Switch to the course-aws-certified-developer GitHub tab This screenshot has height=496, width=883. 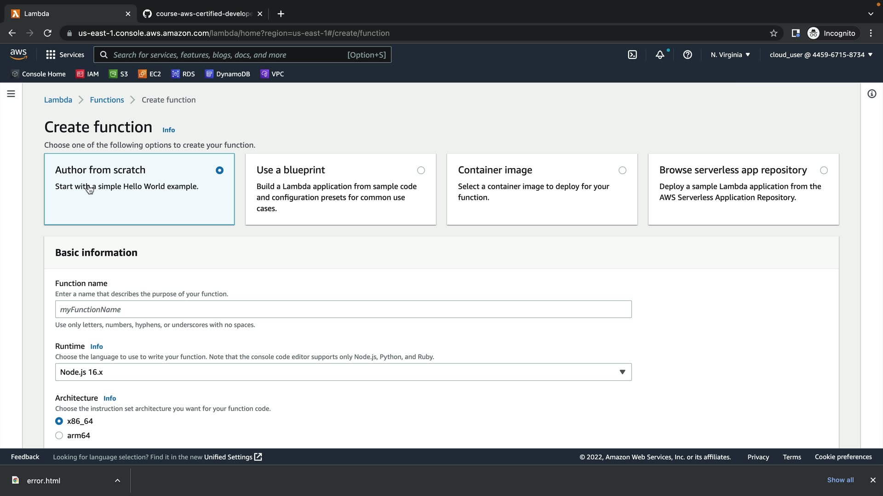click(202, 14)
